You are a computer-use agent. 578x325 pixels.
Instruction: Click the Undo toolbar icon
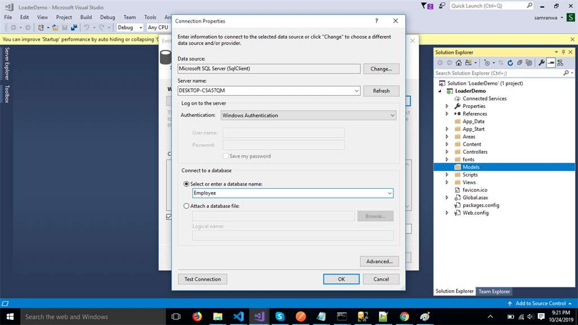coord(86,27)
